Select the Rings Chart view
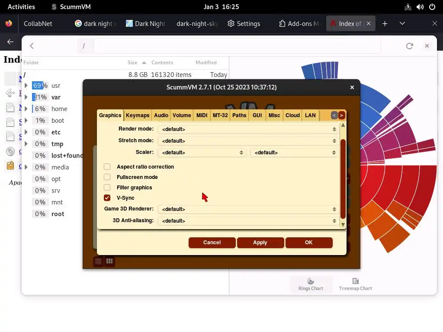Screen dimensions: 443x332 311,284
